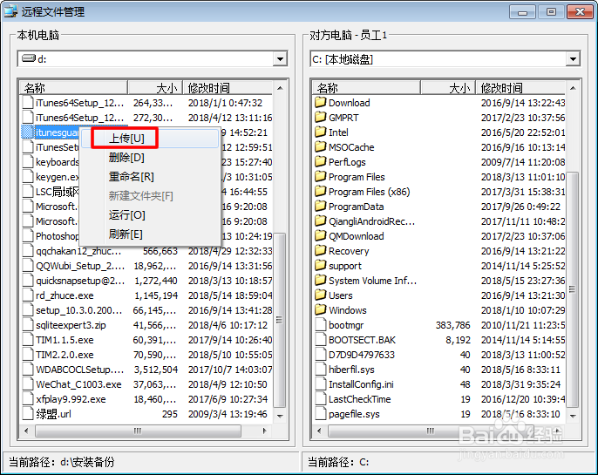
Task: Click the Recovery folder icon
Action: 321,251
